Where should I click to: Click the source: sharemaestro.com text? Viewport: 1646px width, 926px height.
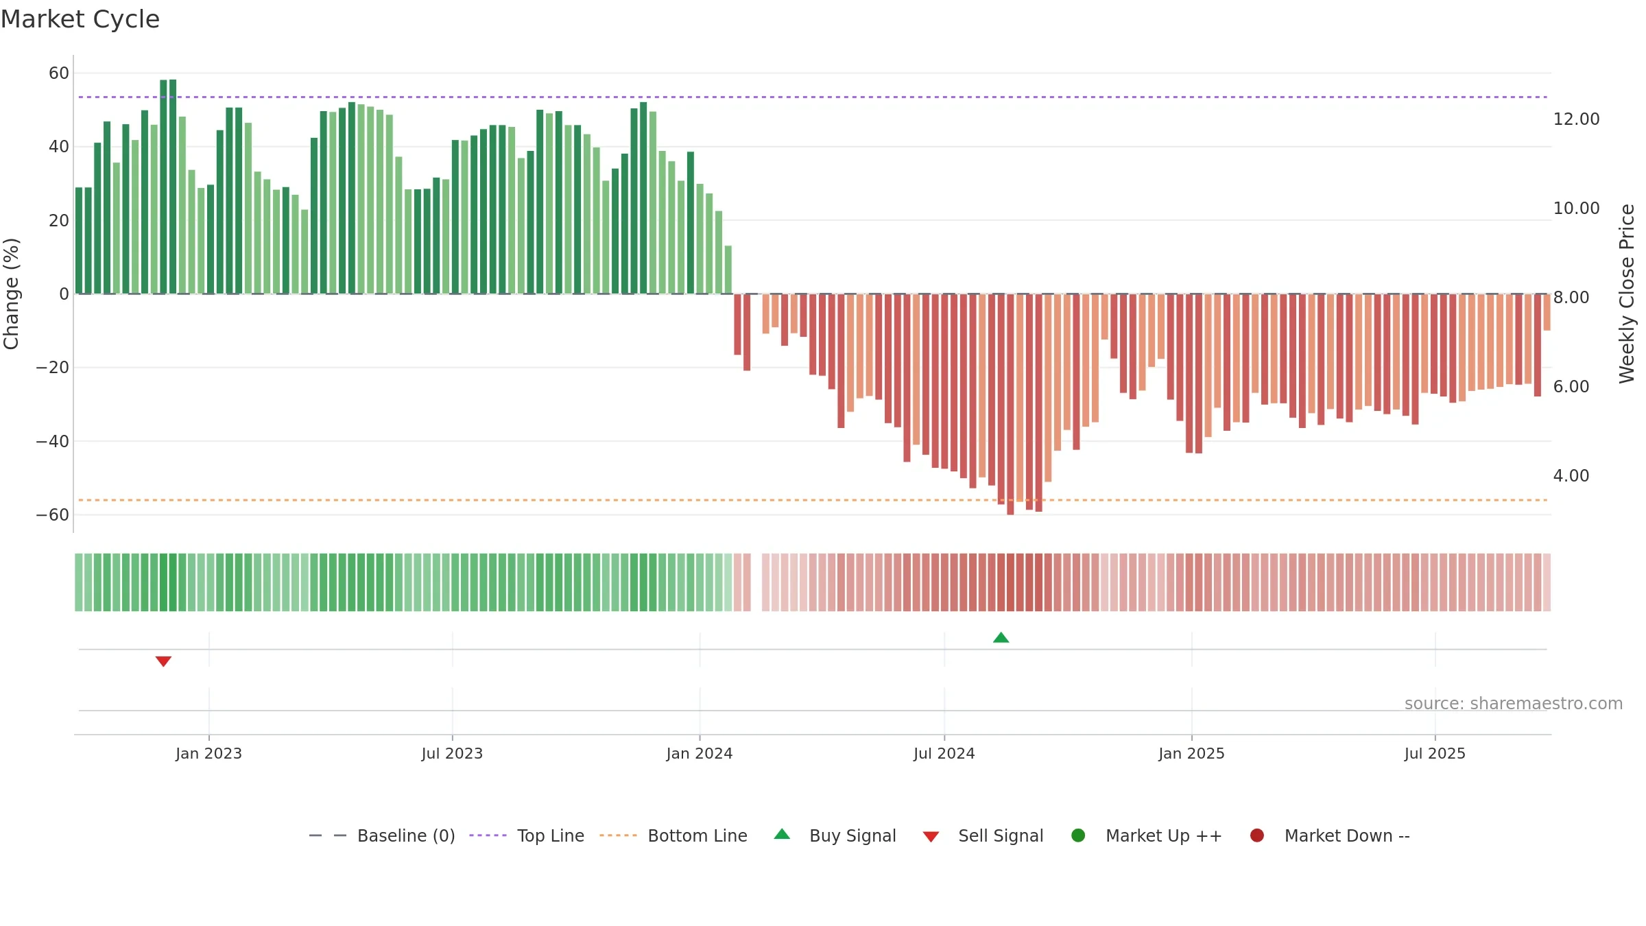coord(1514,704)
